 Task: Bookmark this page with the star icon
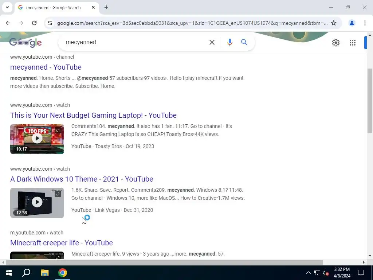[334, 23]
